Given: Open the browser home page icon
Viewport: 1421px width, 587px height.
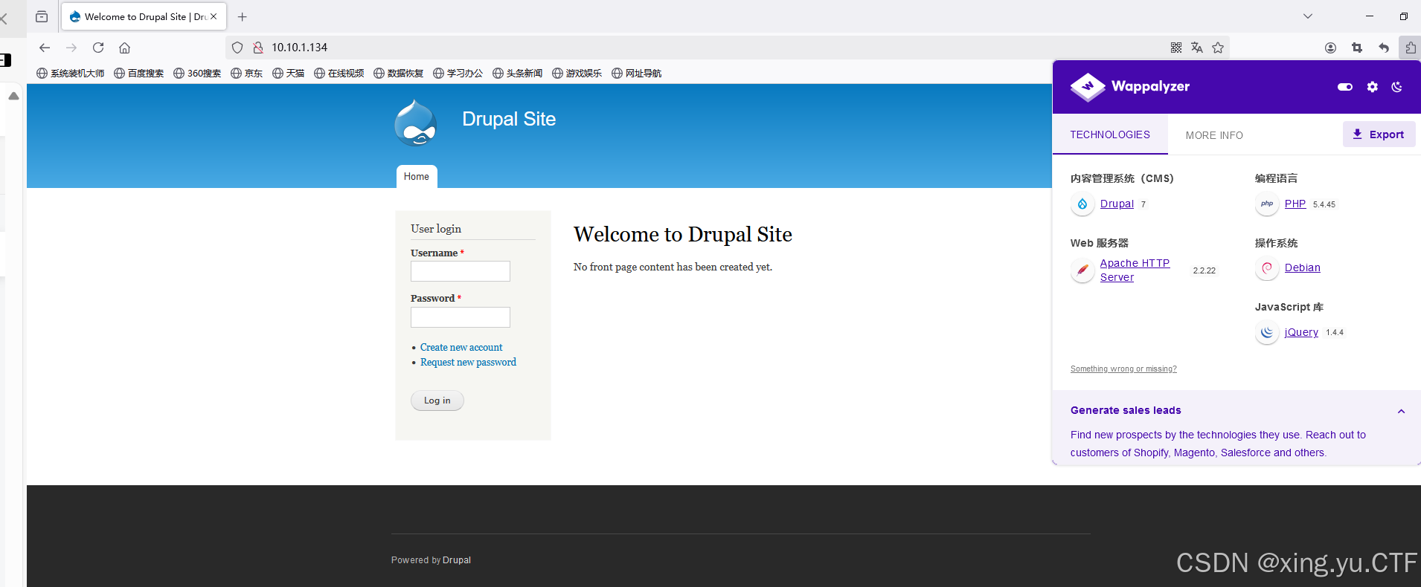Looking at the screenshot, I should tap(125, 48).
